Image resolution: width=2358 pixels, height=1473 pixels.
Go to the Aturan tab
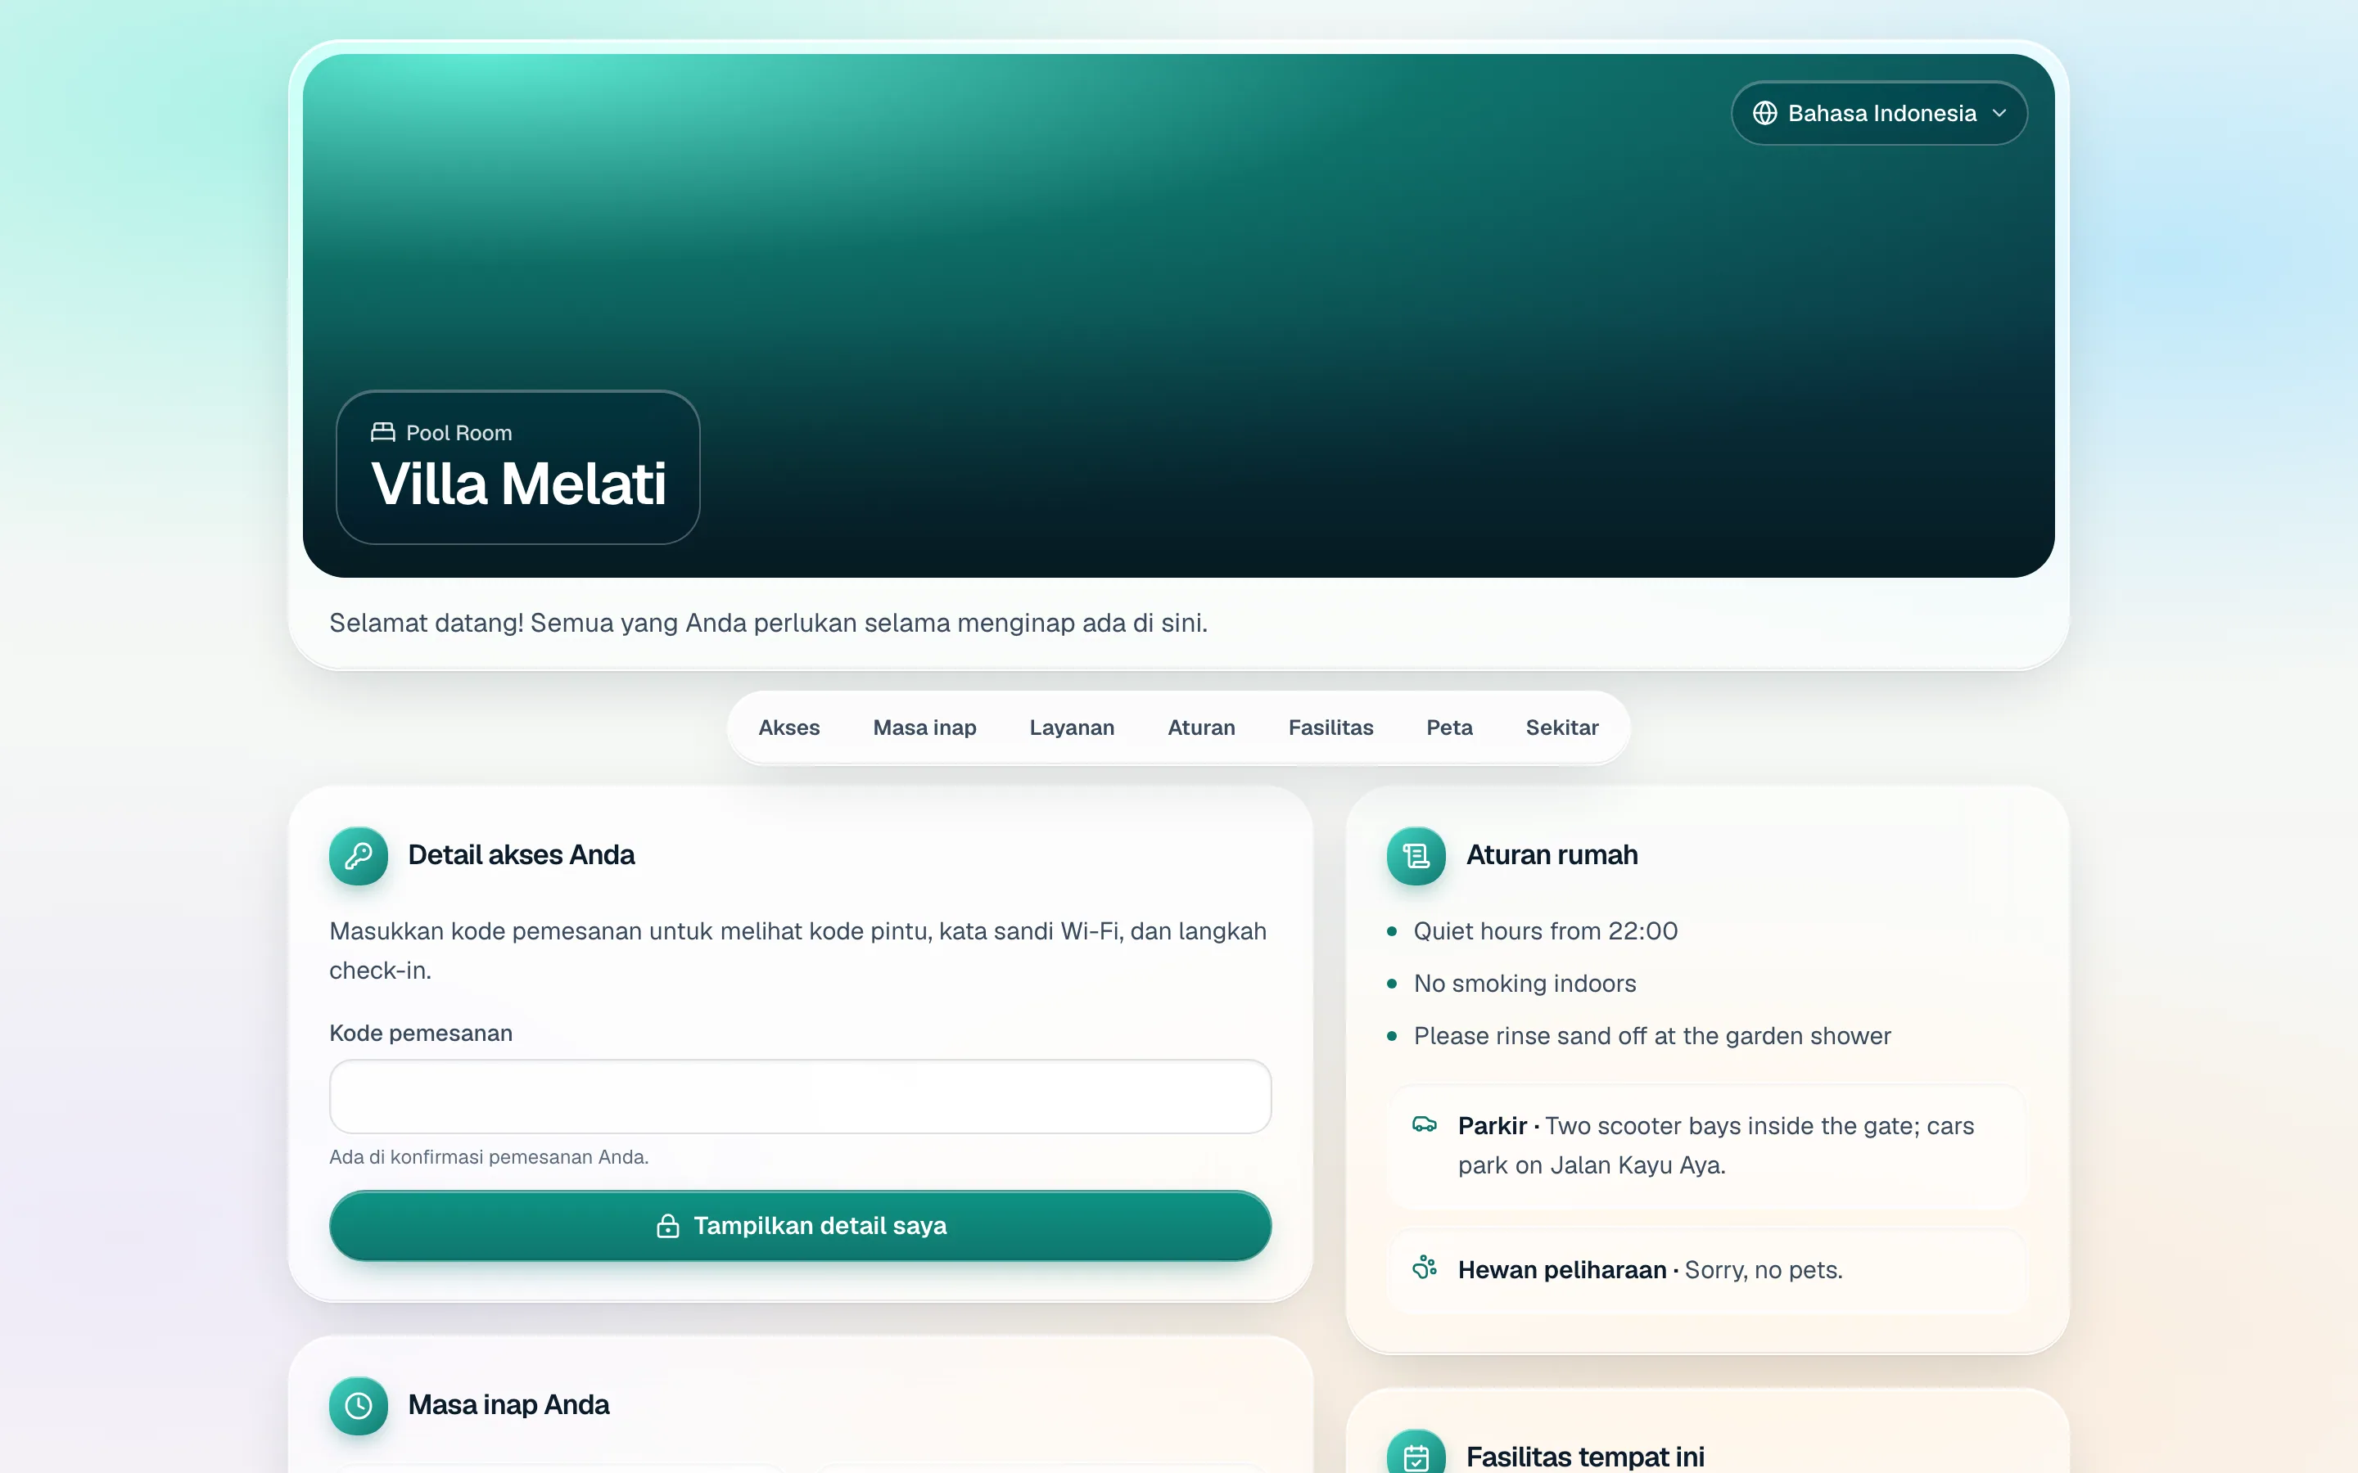click(1201, 727)
